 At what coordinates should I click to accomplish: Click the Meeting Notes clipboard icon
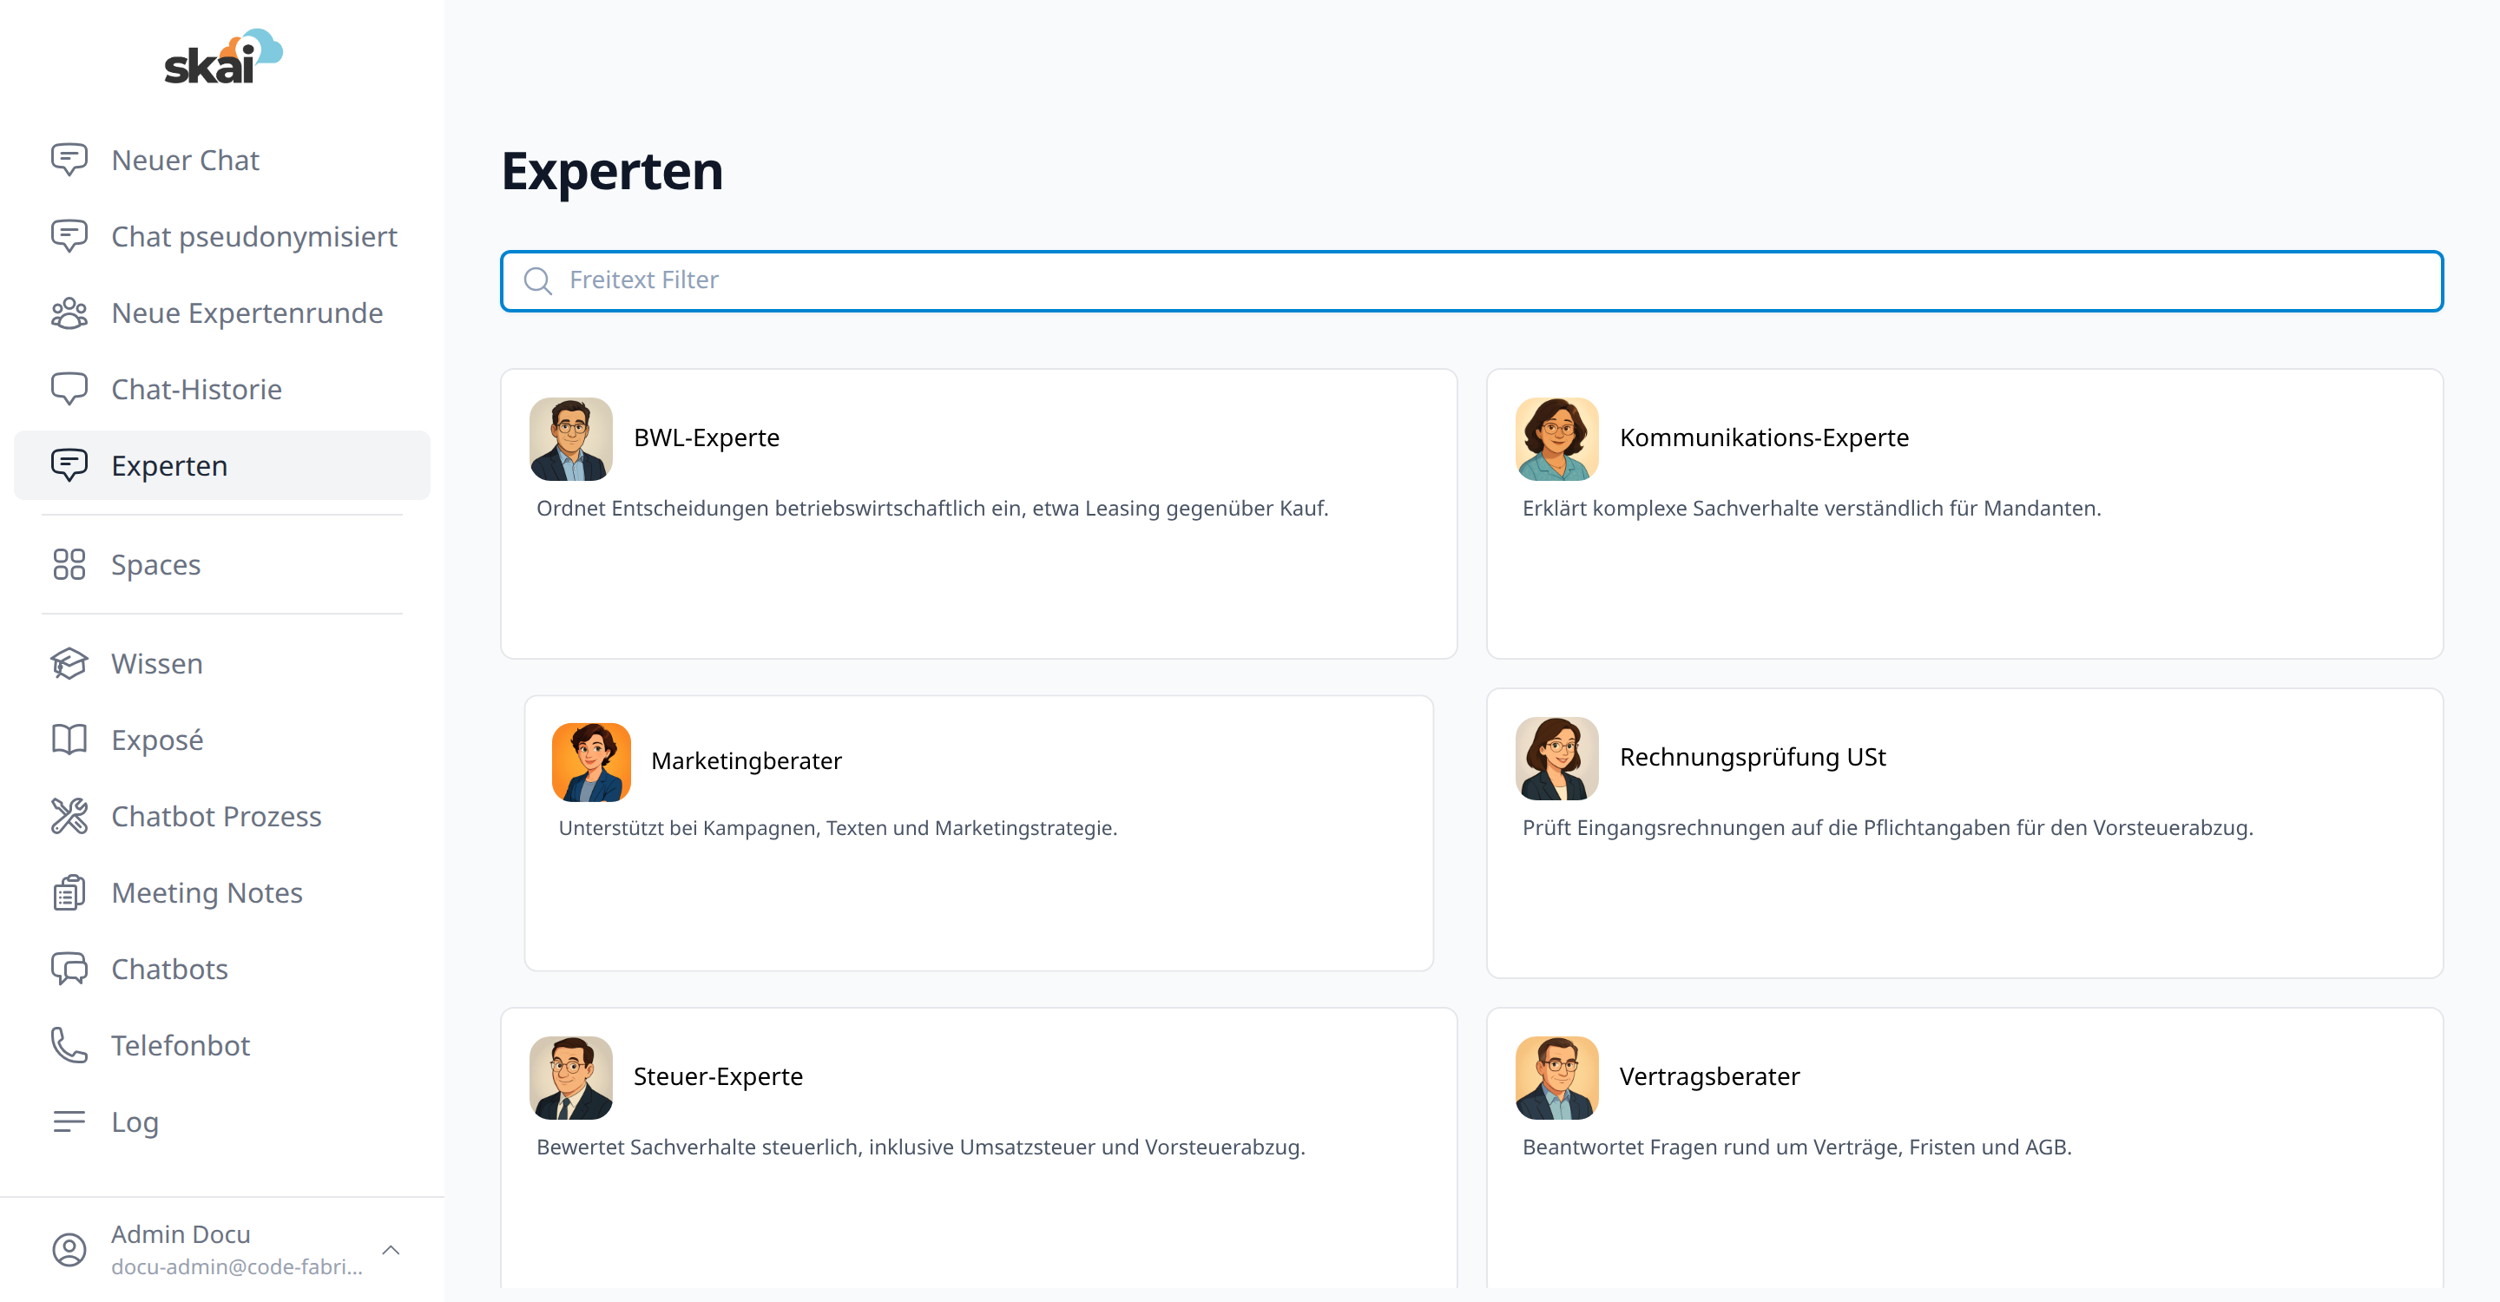tap(69, 892)
